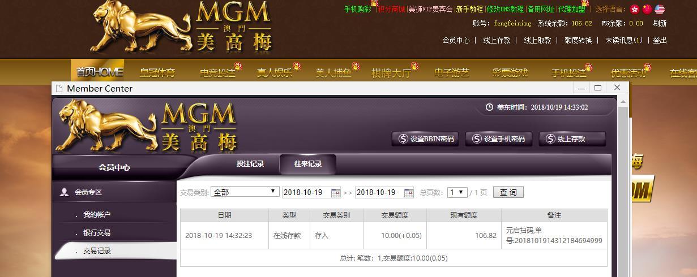The image size is (697, 277).
Task: Open the 手机购彩 top link
Action: click(x=358, y=9)
